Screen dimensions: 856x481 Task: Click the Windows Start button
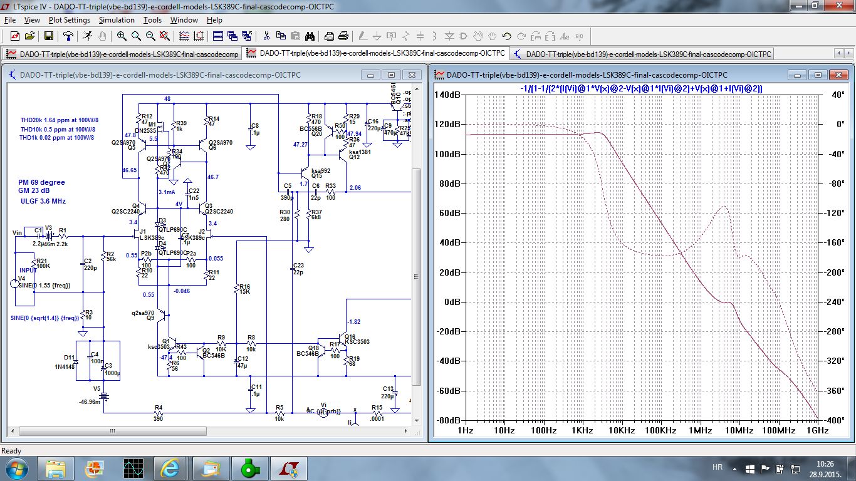pos(15,468)
